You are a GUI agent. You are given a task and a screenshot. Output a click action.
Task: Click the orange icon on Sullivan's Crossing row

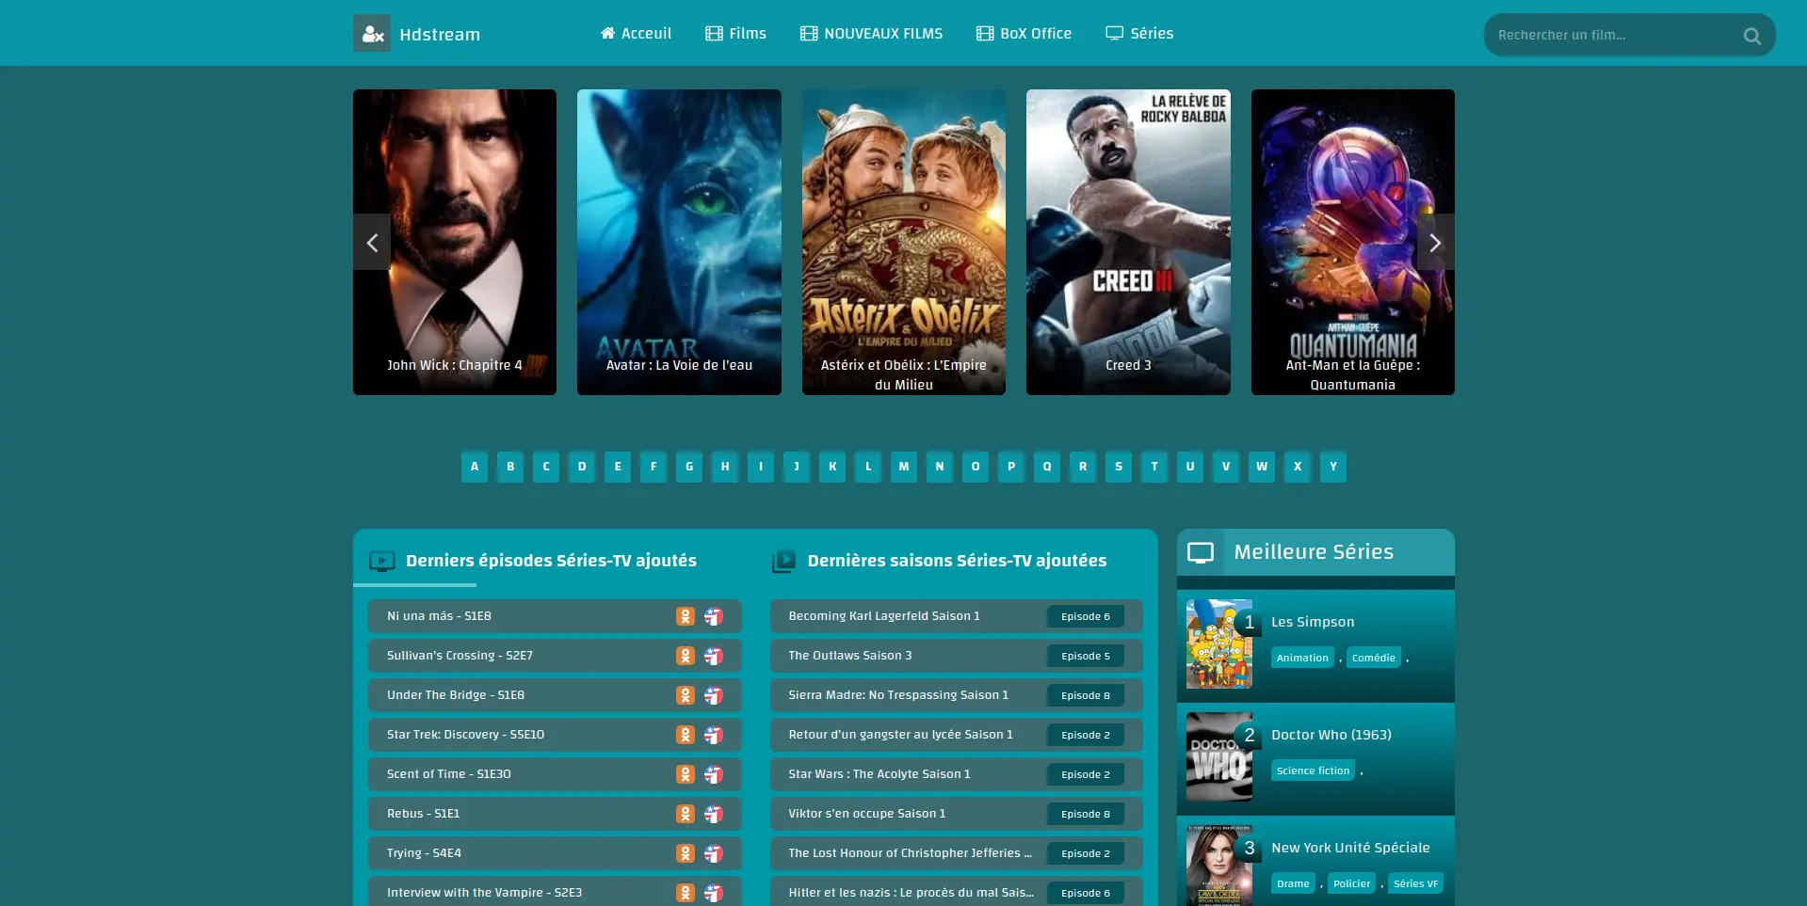686,656
